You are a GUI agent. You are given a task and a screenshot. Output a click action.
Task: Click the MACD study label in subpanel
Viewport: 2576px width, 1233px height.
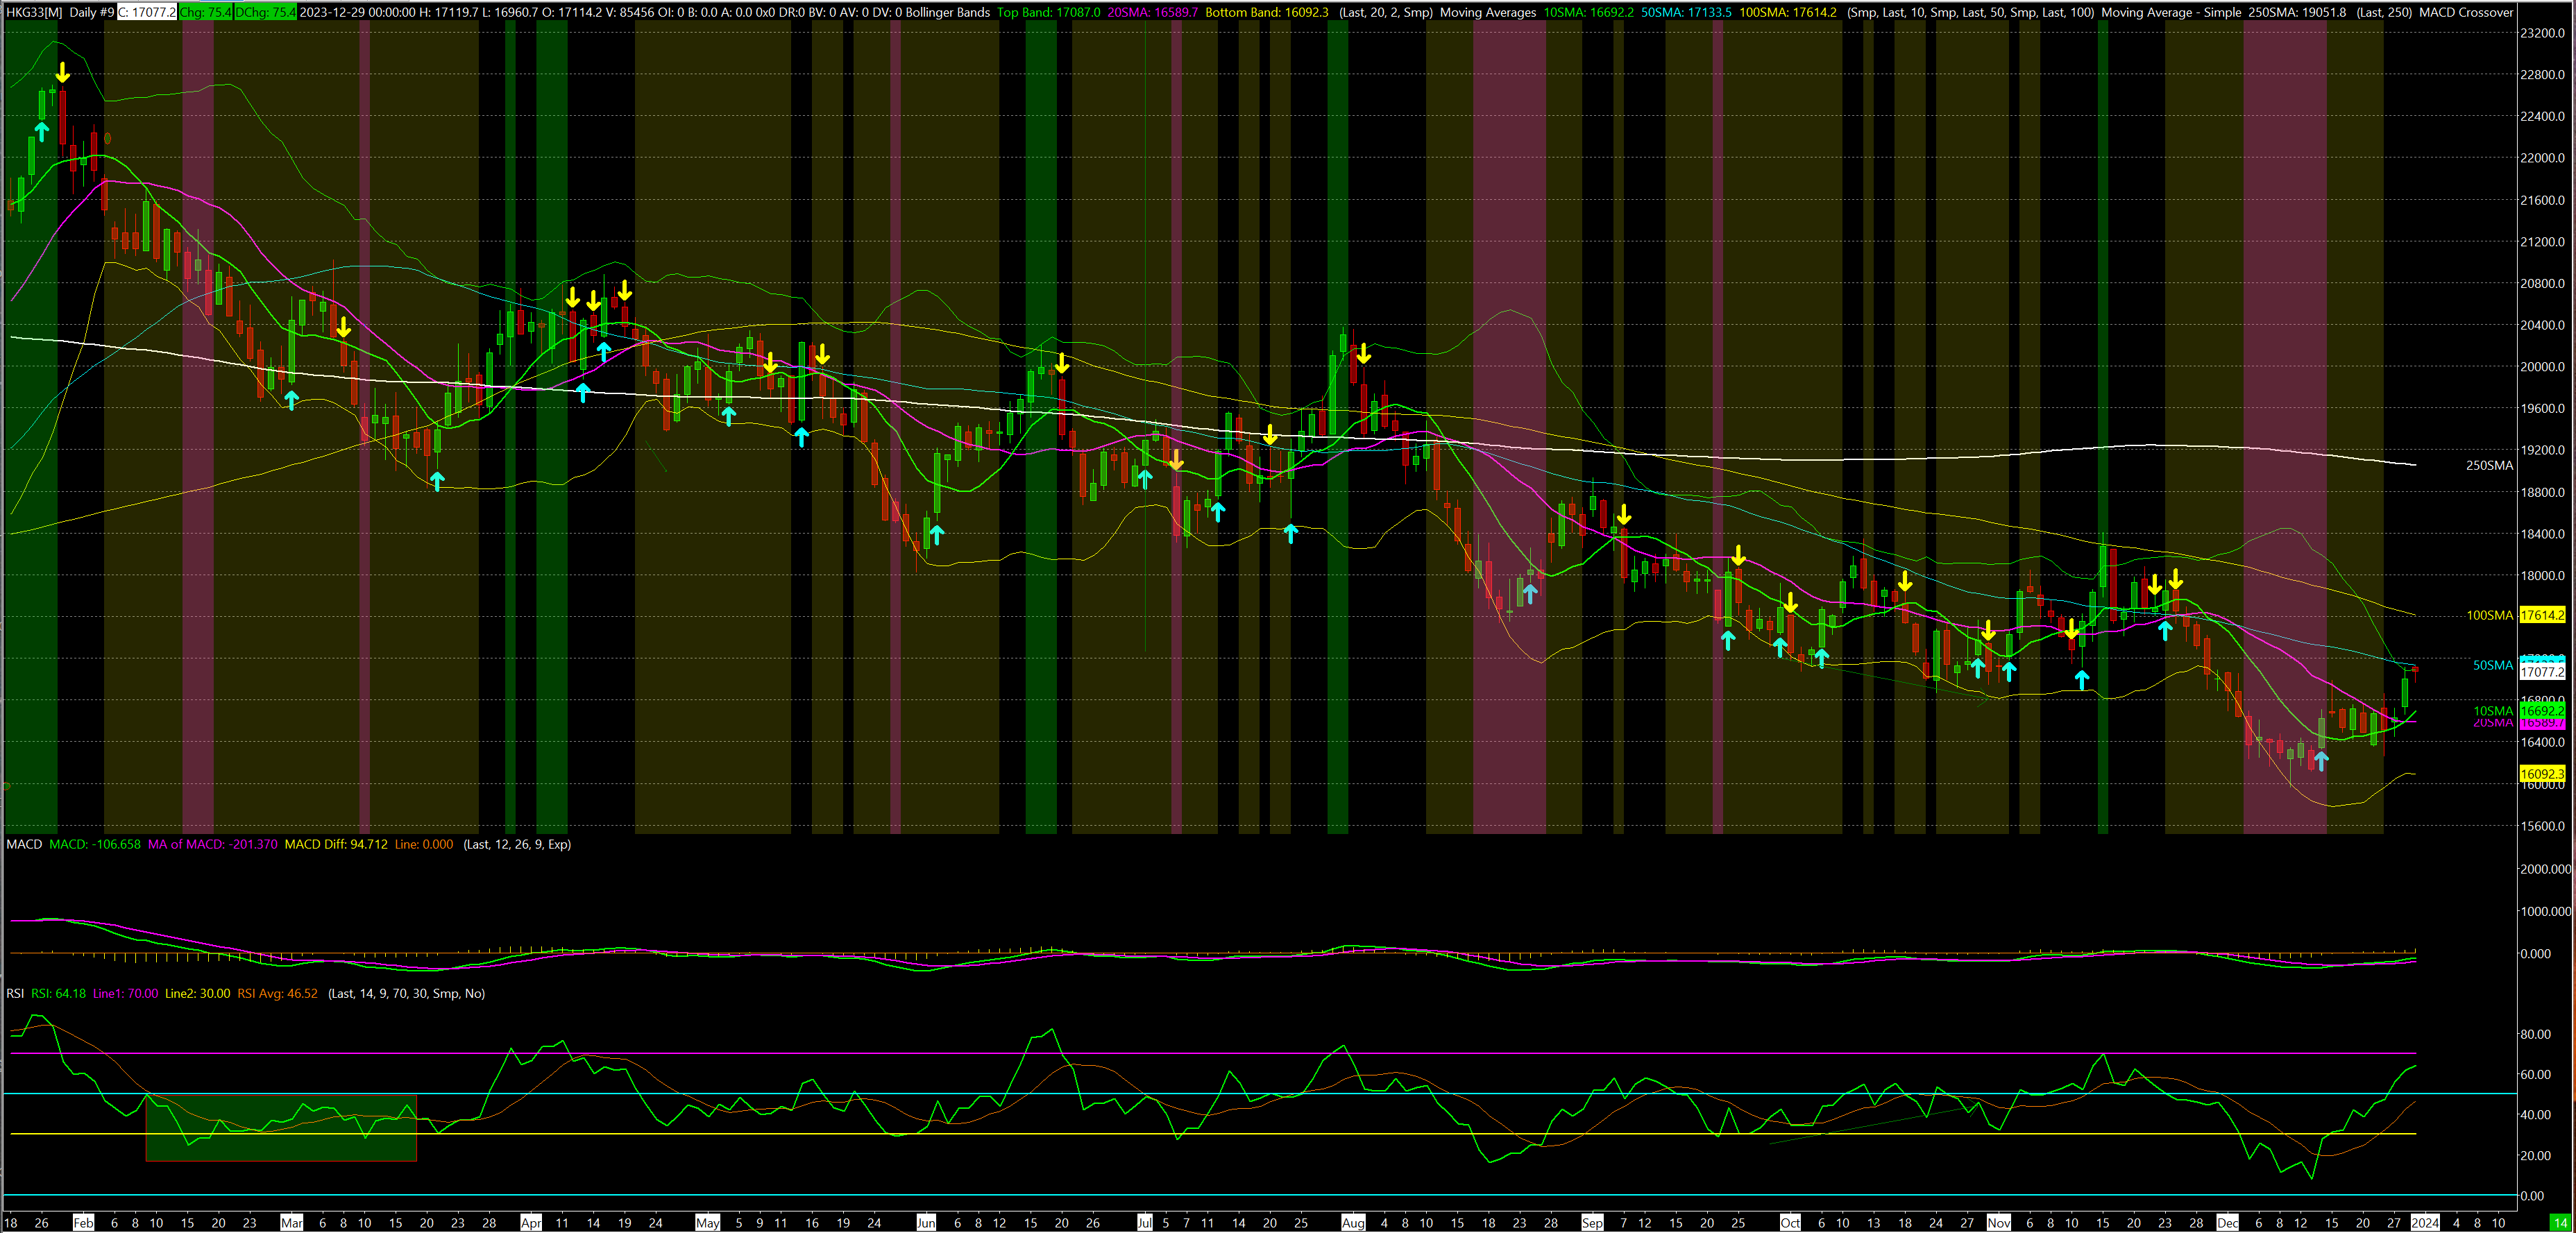coord(24,844)
